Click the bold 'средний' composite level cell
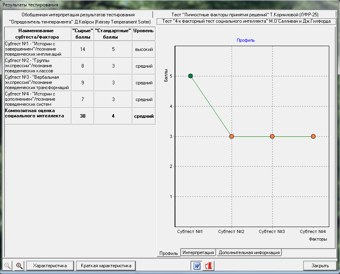Image resolution: width=340 pixels, height=274 pixels. pyautogui.click(x=144, y=116)
